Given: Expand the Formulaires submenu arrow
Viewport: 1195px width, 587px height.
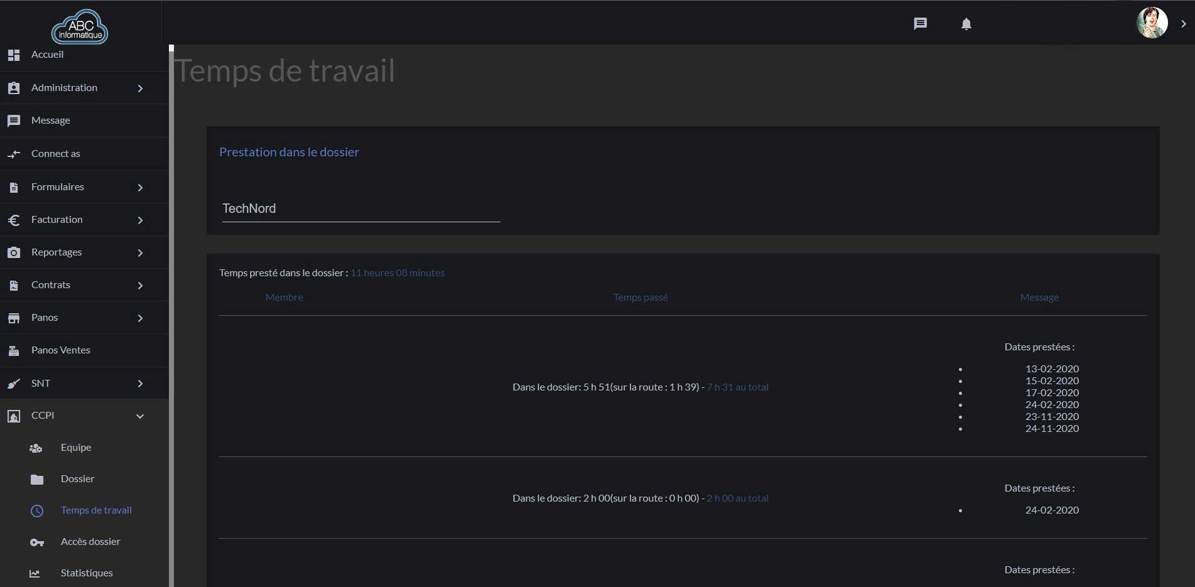Looking at the screenshot, I should [140, 188].
